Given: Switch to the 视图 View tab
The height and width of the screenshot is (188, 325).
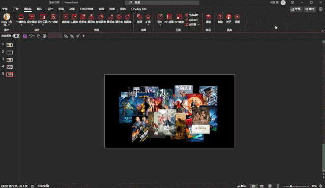Looking at the screenshot, I should pyautogui.click(x=112, y=9).
